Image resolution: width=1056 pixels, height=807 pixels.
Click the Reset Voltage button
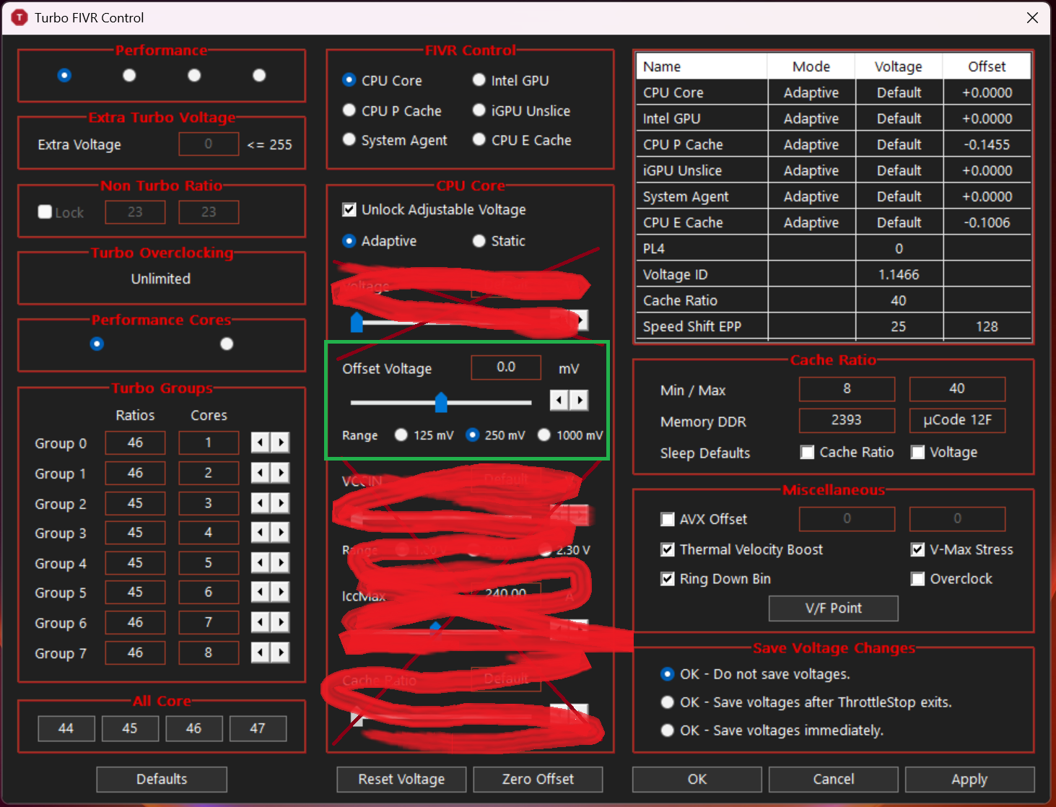402,780
